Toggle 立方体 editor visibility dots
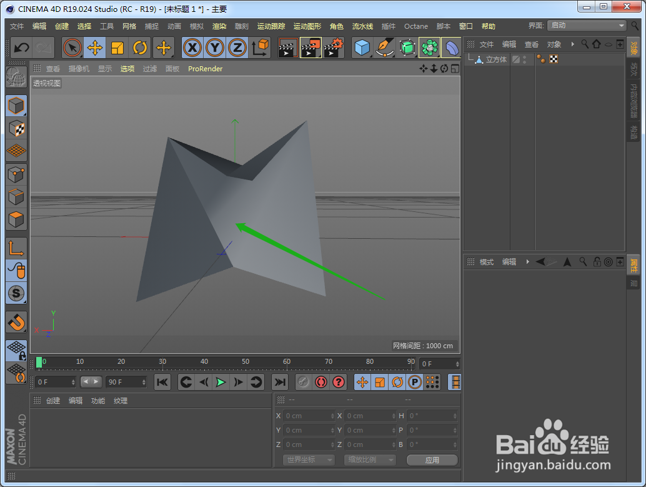Image resolution: width=646 pixels, height=487 pixels. 524,59
